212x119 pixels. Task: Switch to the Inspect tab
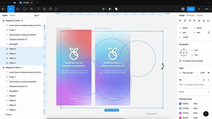click(199, 16)
